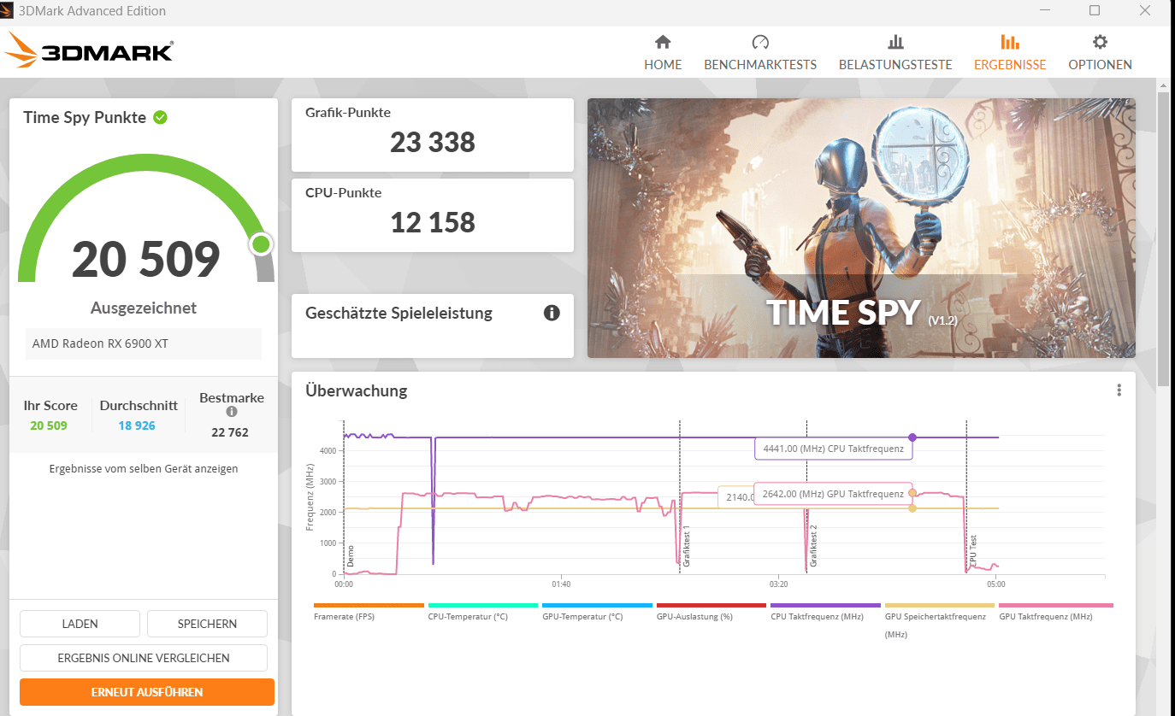This screenshot has width=1175, height=716.
Task: Click the stress test bars icon
Action: (x=895, y=42)
